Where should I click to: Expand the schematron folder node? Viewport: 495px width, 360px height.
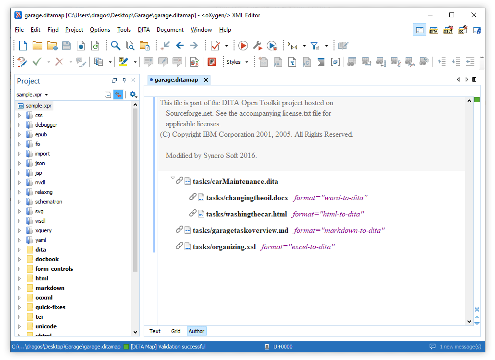coord(19,202)
